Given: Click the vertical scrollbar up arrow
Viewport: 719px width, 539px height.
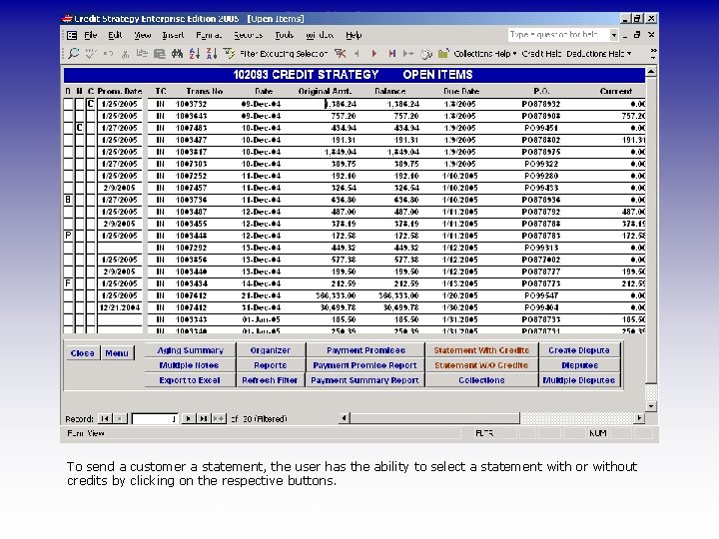Looking at the screenshot, I should coord(651,72).
